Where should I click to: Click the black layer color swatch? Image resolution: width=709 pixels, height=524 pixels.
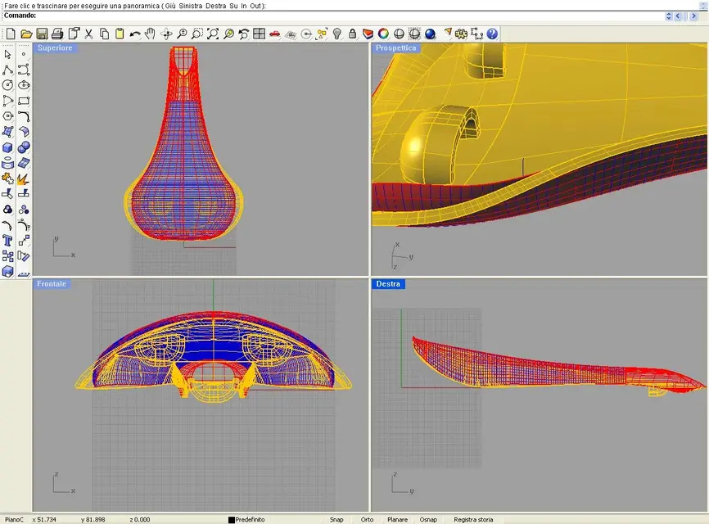pyautogui.click(x=232, y=520)
